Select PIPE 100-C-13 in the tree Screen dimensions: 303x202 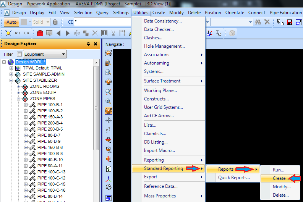52,172
